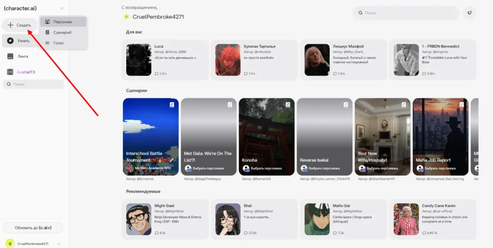Click the top Поиск search bar
This screenshot has width=493, height=248.
coord(406,13)
